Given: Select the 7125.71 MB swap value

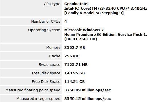Looking at the screenshot, I should [76, 64].
